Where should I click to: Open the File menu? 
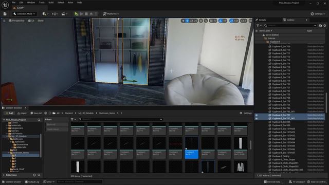[x=14, y=3]
